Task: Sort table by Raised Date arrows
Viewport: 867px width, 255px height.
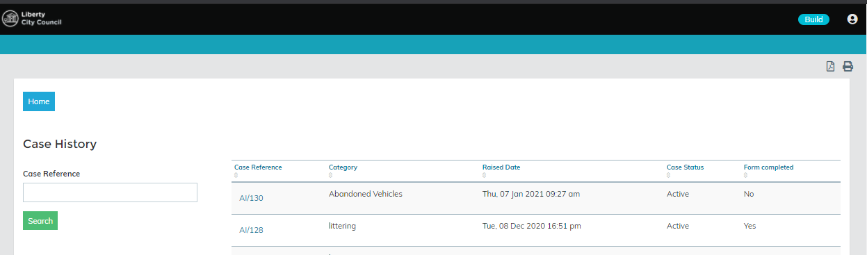Action: click(x=485, y=175)
